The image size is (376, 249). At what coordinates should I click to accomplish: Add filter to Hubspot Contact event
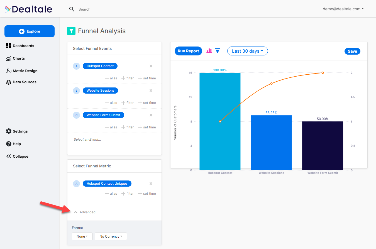pyautogui.click(x=128, y=78)
